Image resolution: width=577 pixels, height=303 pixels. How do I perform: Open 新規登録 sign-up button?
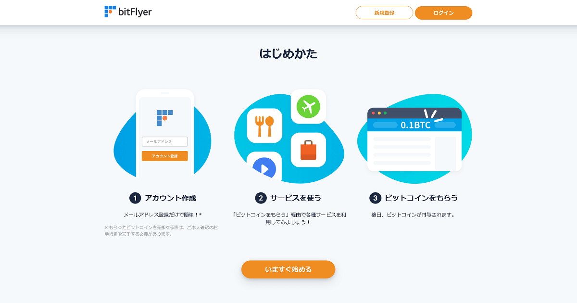click(384, 13)
